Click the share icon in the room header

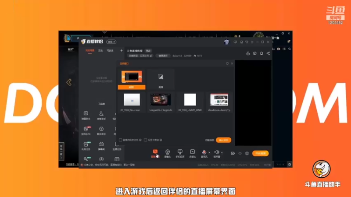(268, 53)
